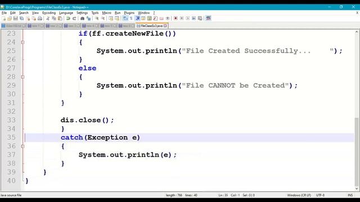Toggle synchronized vertical scrolling
The width and height of the screenshot is (360, 202).
[111, 19]
